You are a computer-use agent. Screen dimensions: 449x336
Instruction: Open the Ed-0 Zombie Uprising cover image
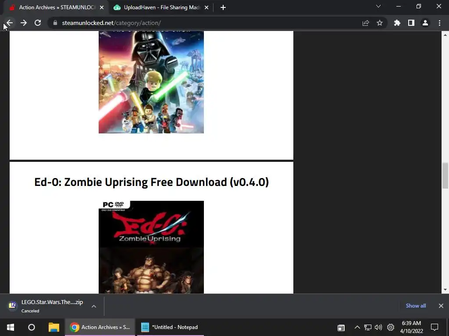tap(151, 247)
